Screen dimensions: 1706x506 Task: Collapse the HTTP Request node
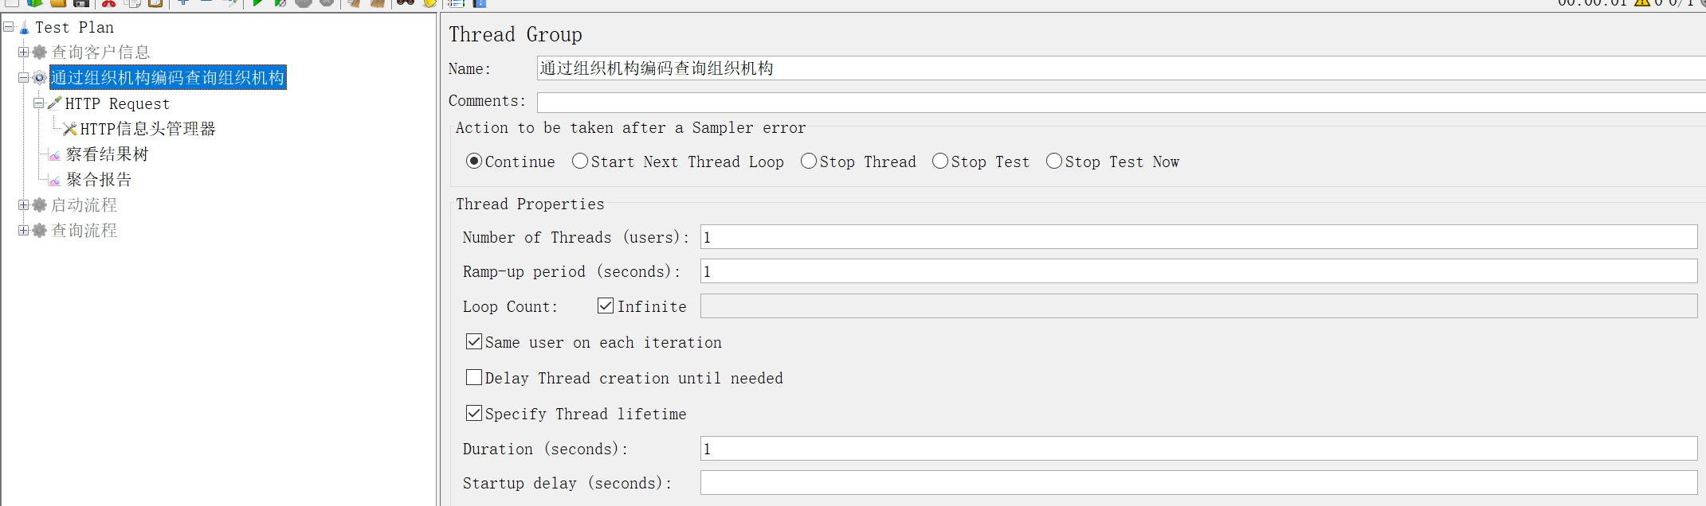click(38, 103)
